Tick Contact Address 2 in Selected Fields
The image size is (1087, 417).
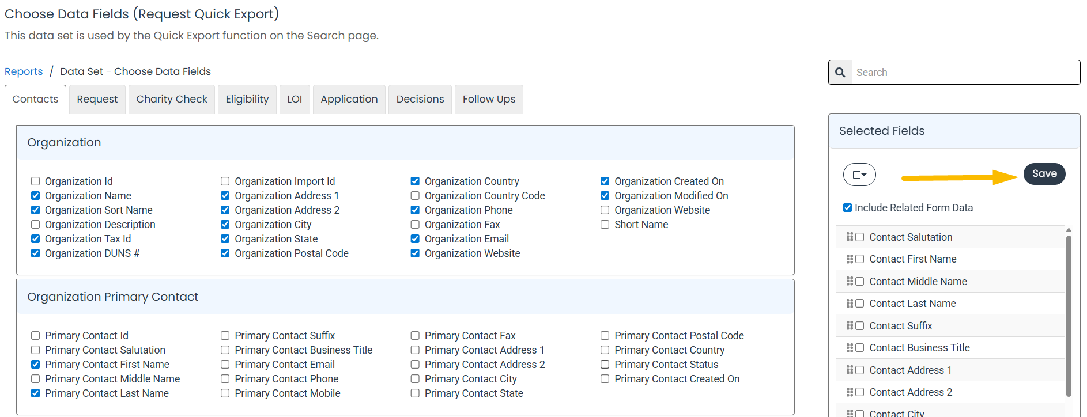(860, 392)
